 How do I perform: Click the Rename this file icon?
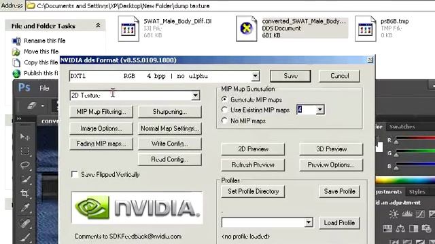point(16,41)
